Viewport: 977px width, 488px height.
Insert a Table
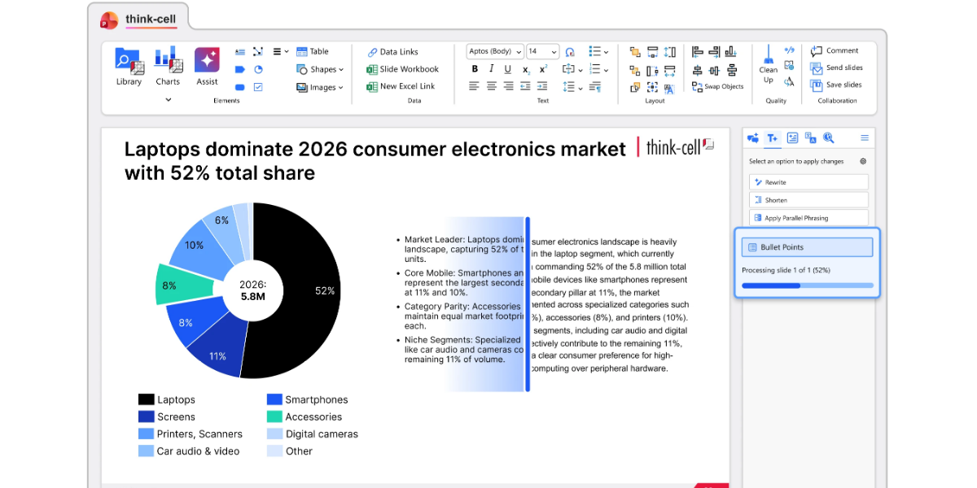313,51
